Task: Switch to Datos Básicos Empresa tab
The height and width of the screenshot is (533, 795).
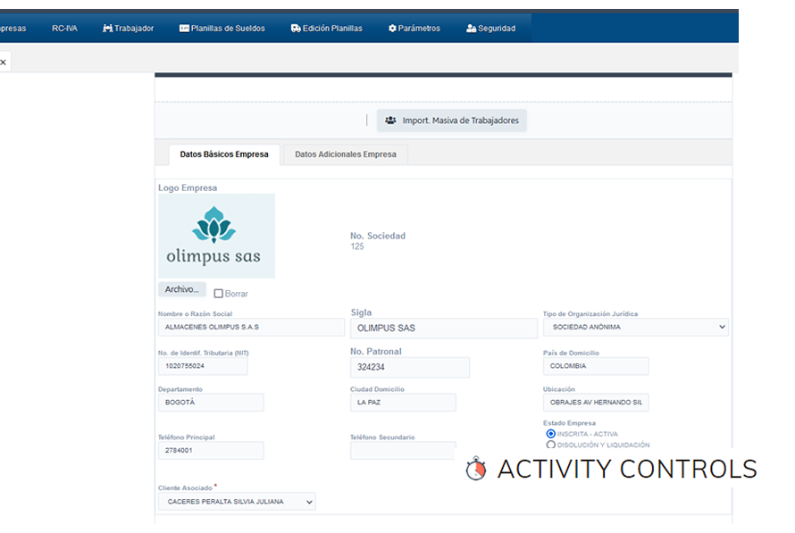Action: [x=224, y=154]
